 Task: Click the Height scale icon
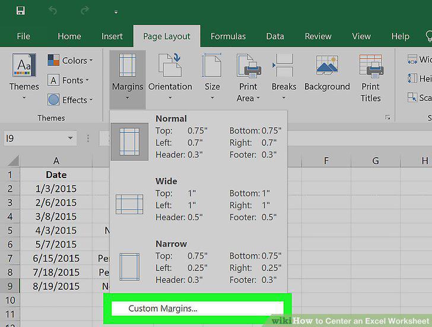[x=412, y=78]
